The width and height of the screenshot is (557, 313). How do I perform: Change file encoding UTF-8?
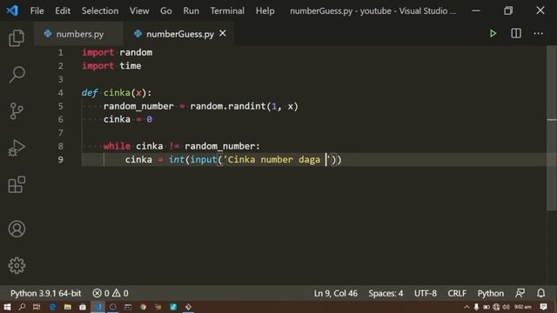(x=426, y=293)
